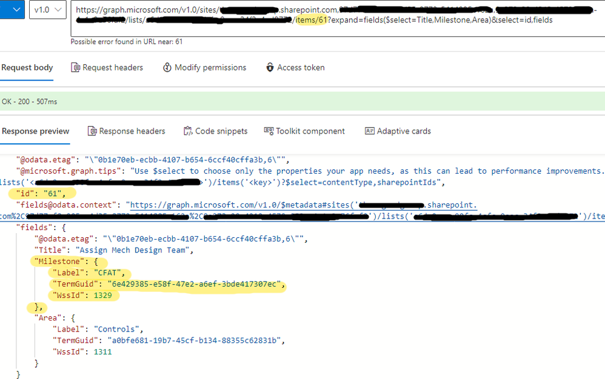Click the WssId value 1311
This screenshot has height=380, width=605.
[x=102, y=352]
